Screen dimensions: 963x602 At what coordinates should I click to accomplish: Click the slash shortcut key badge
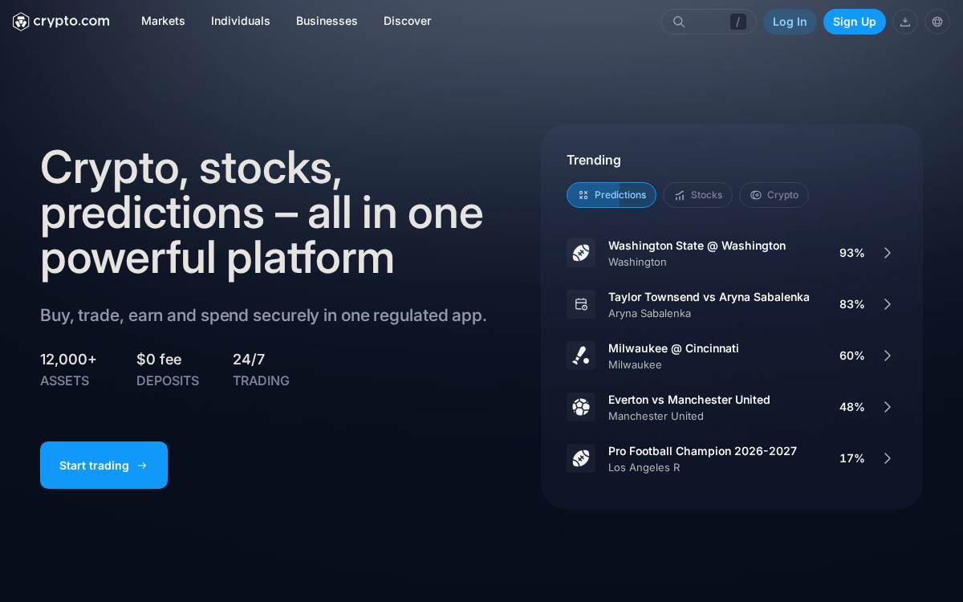[738, 22]
